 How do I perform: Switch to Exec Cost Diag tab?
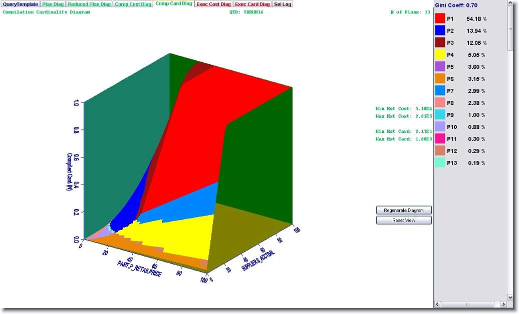[213, 4]
